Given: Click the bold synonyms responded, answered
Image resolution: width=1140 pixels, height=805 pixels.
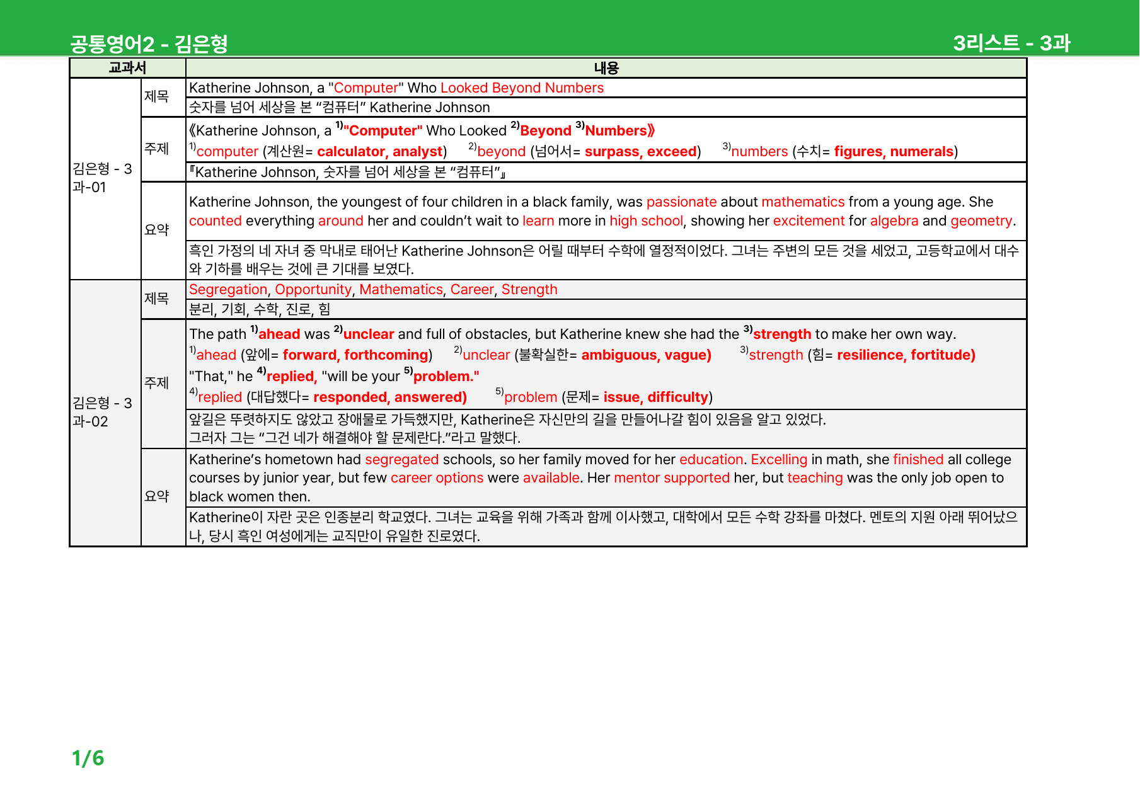Looking at the screenshot, I should pyautogui.click(x=389, y=397).
